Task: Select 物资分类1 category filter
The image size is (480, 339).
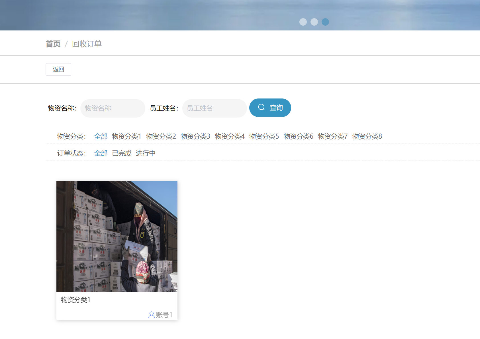Action: click(x=126, y=136)
